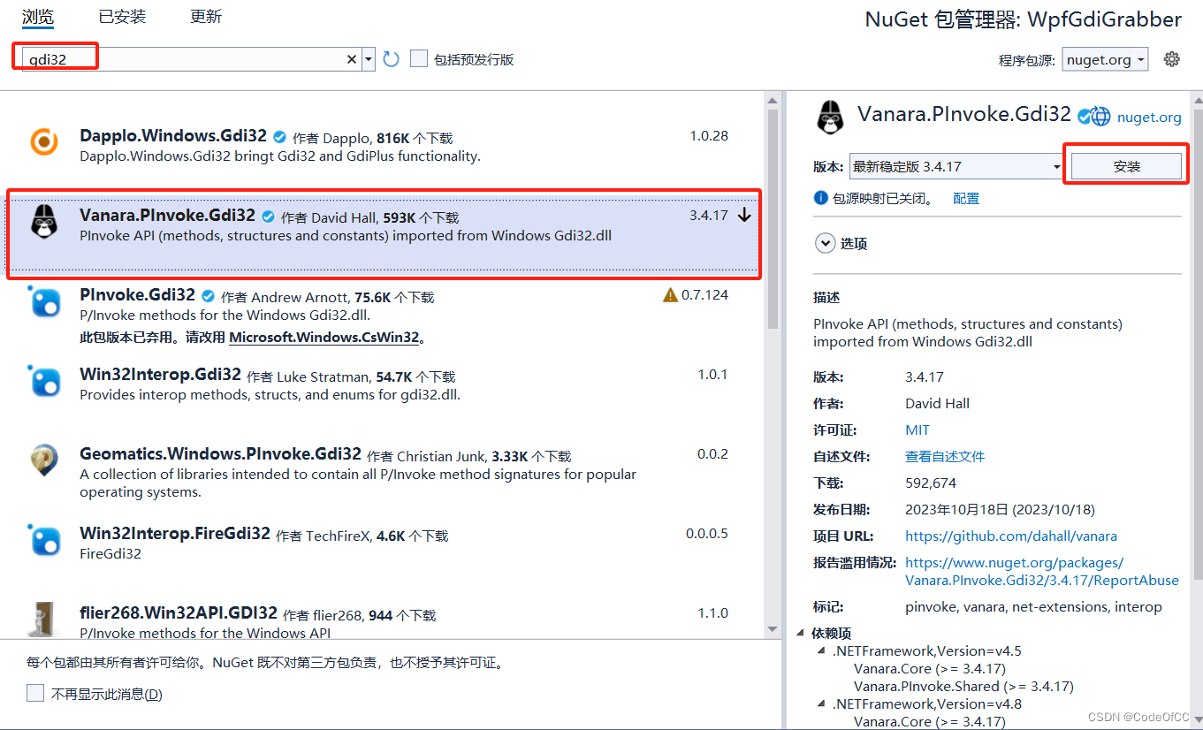Screen dimensions: 1203x730
Task: Click the info icon beside package source mapping
Action: click(x=820, y=198)
